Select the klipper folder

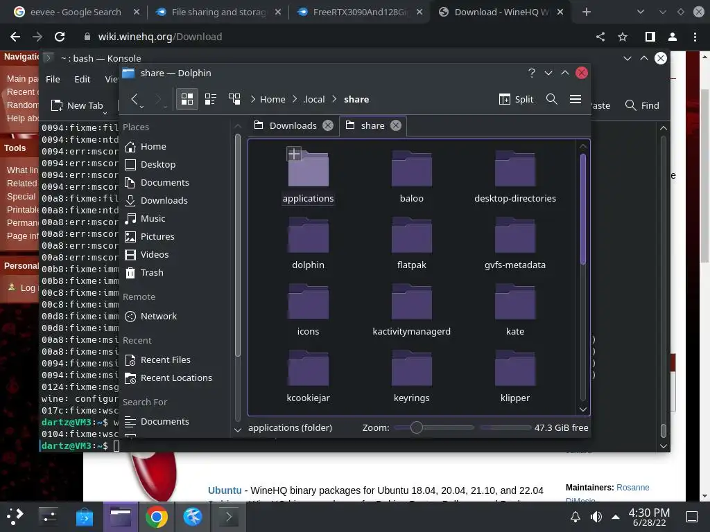[515, 376]
